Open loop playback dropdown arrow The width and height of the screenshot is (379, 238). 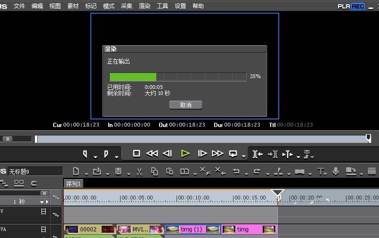click(244, 157)
